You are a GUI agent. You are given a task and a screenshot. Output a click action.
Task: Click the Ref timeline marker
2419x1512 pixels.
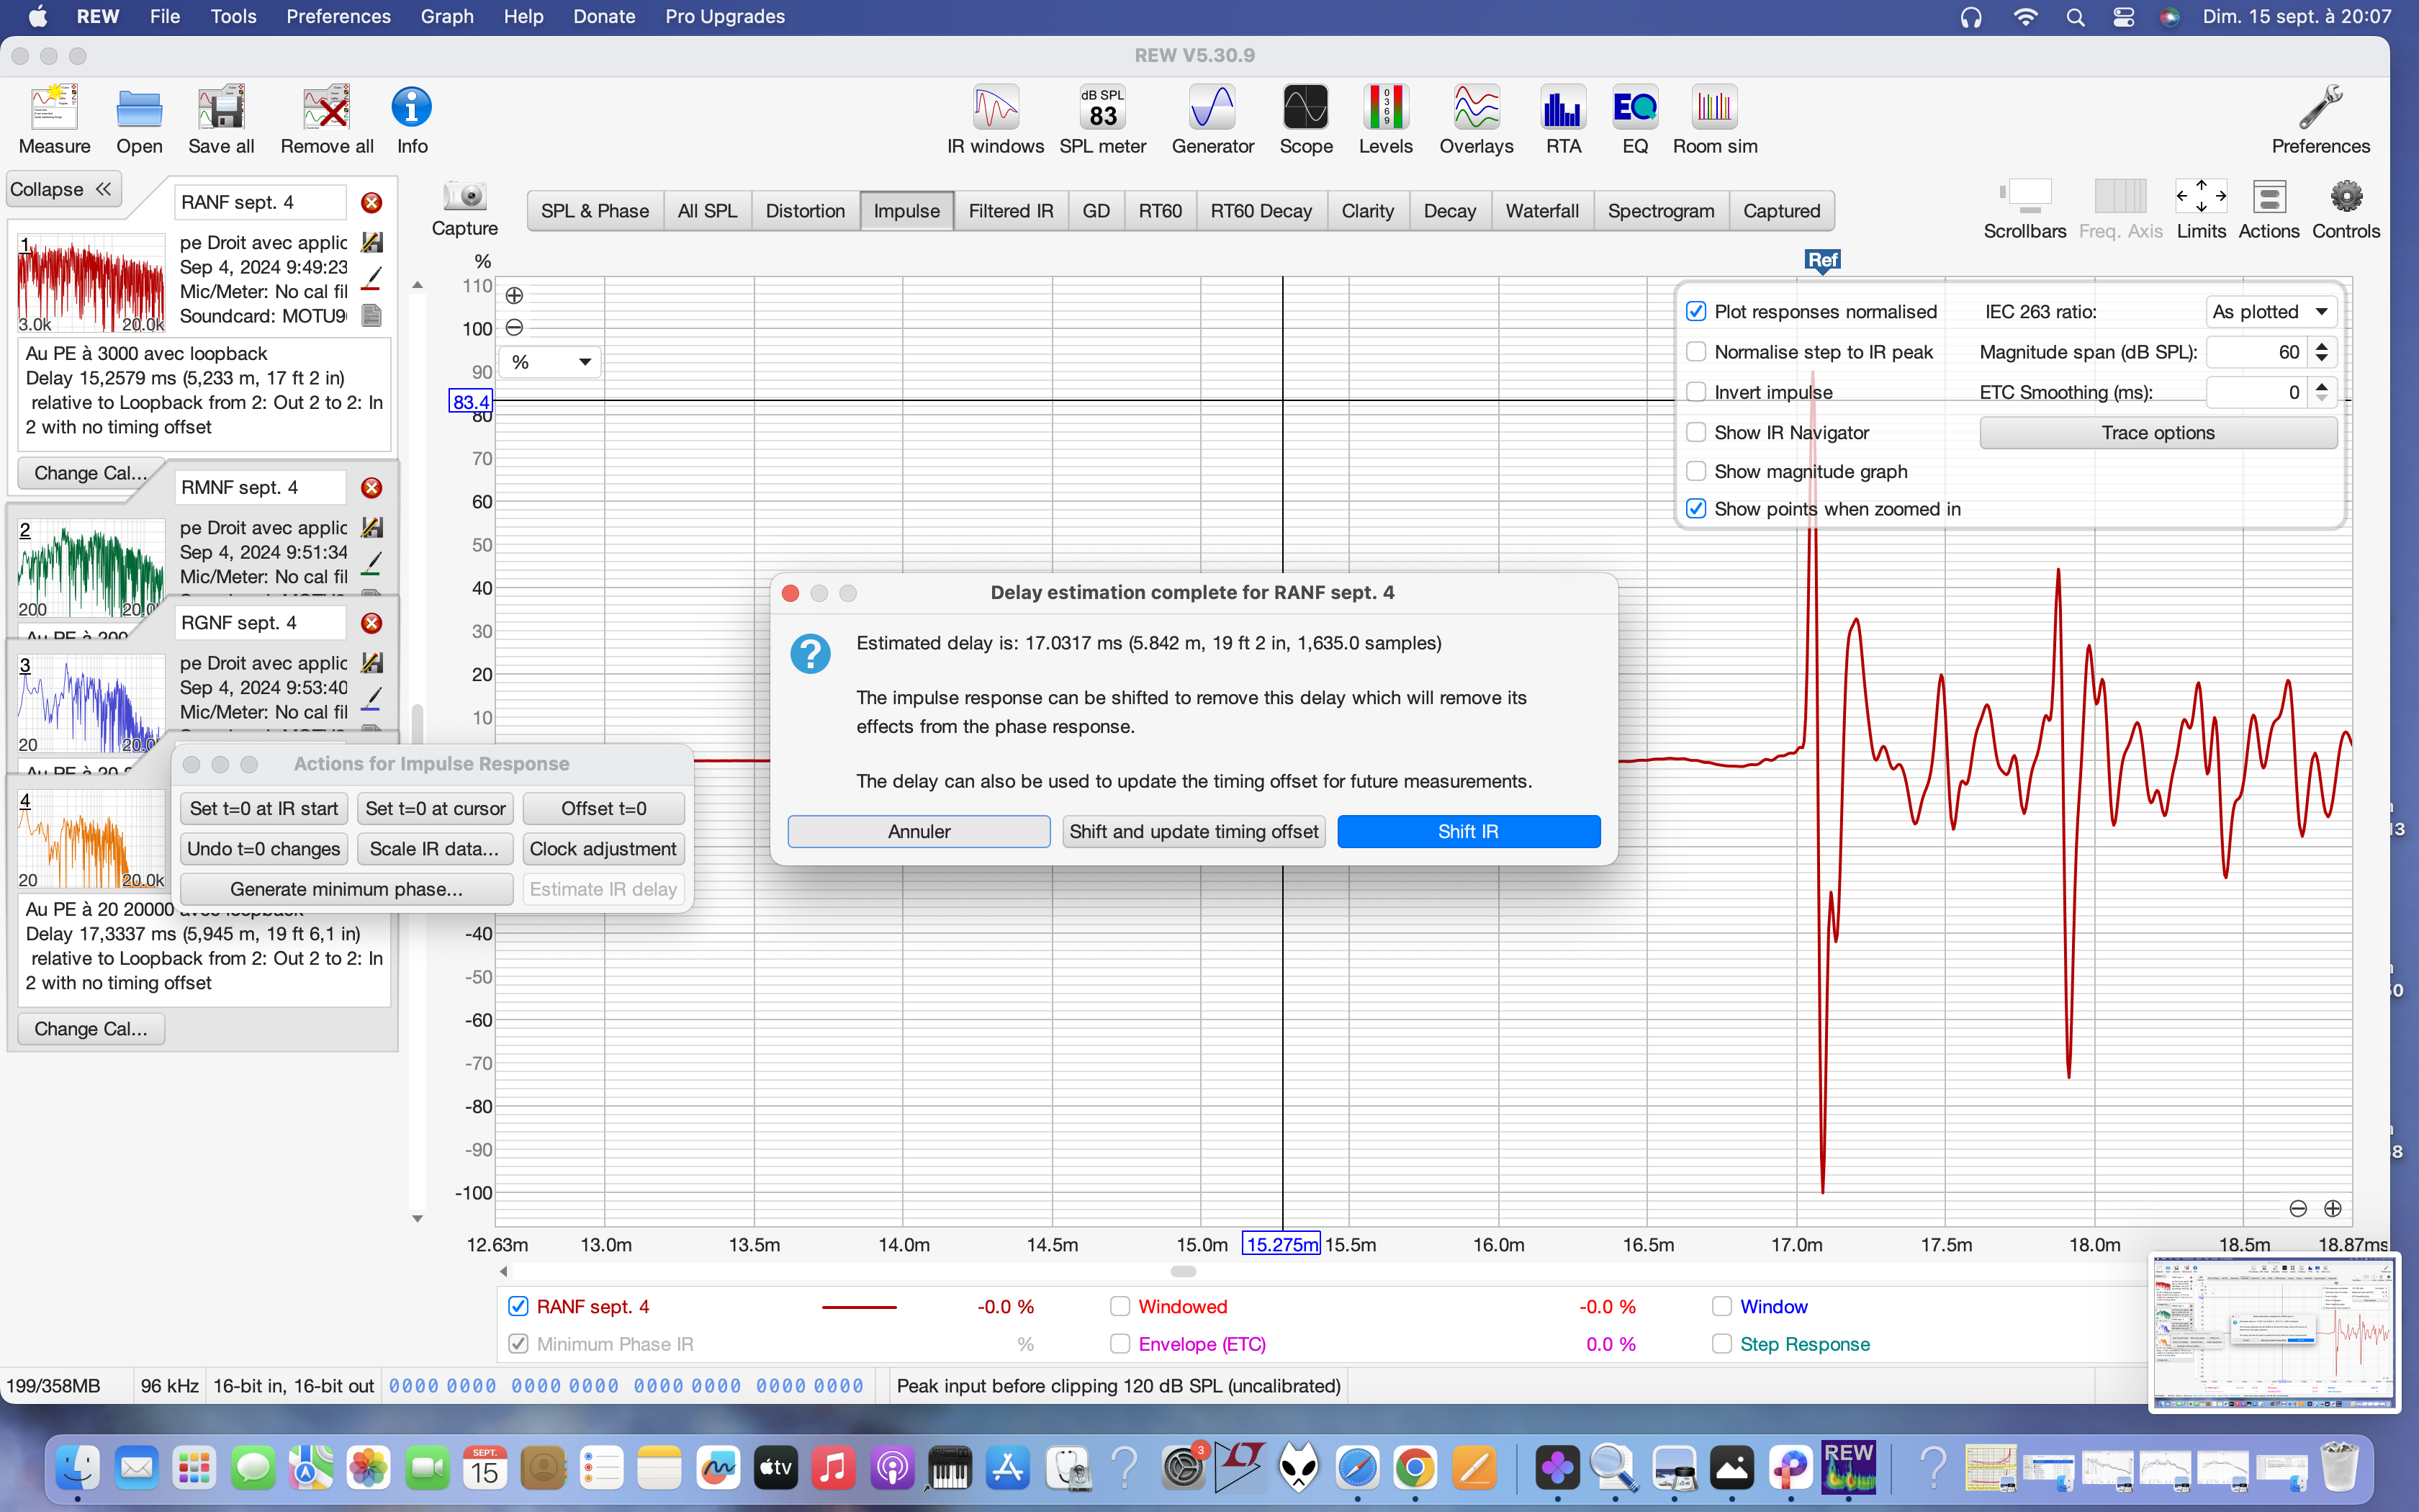click(x=1822, y=260)
